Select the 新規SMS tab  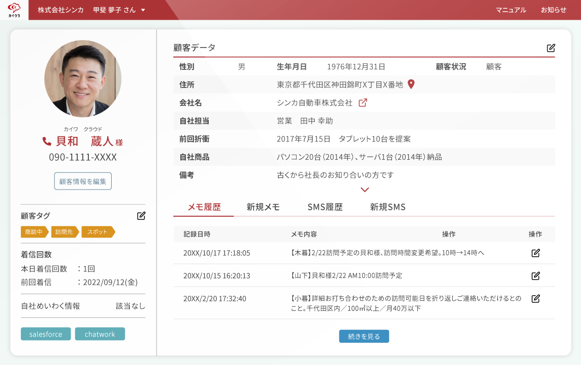tap(388, 207)
